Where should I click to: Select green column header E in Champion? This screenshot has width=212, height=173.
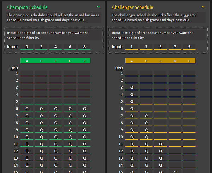click(x=84, y=61)
